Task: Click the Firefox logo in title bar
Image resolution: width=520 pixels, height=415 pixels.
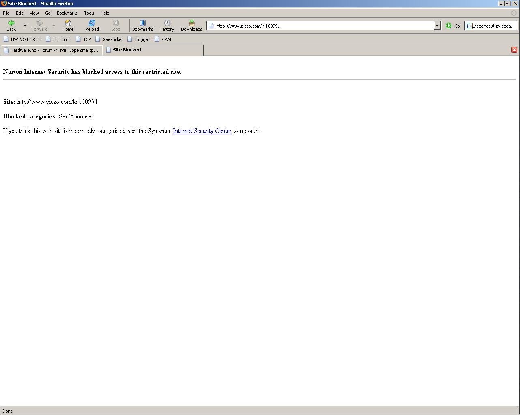Action: coord(4,3)
